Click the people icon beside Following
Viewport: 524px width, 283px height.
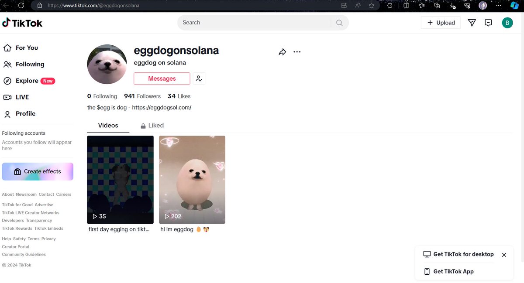click(7, 65)
